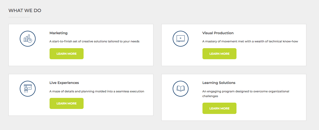Click the divider line under WHAT WE DO
This screenshot has height=130, width=319.
(19, 17)
